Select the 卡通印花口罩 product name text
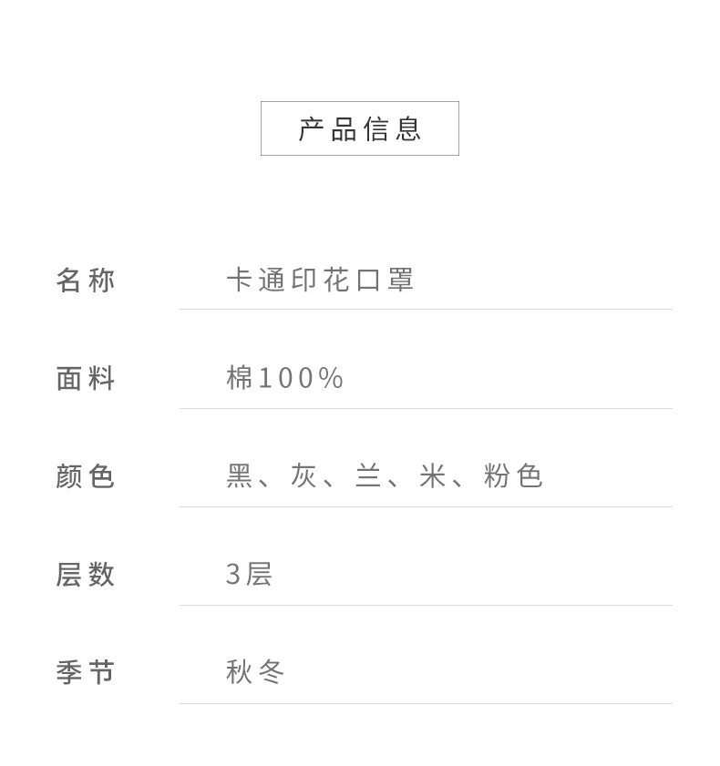The image size is (720, 766). 320,280
